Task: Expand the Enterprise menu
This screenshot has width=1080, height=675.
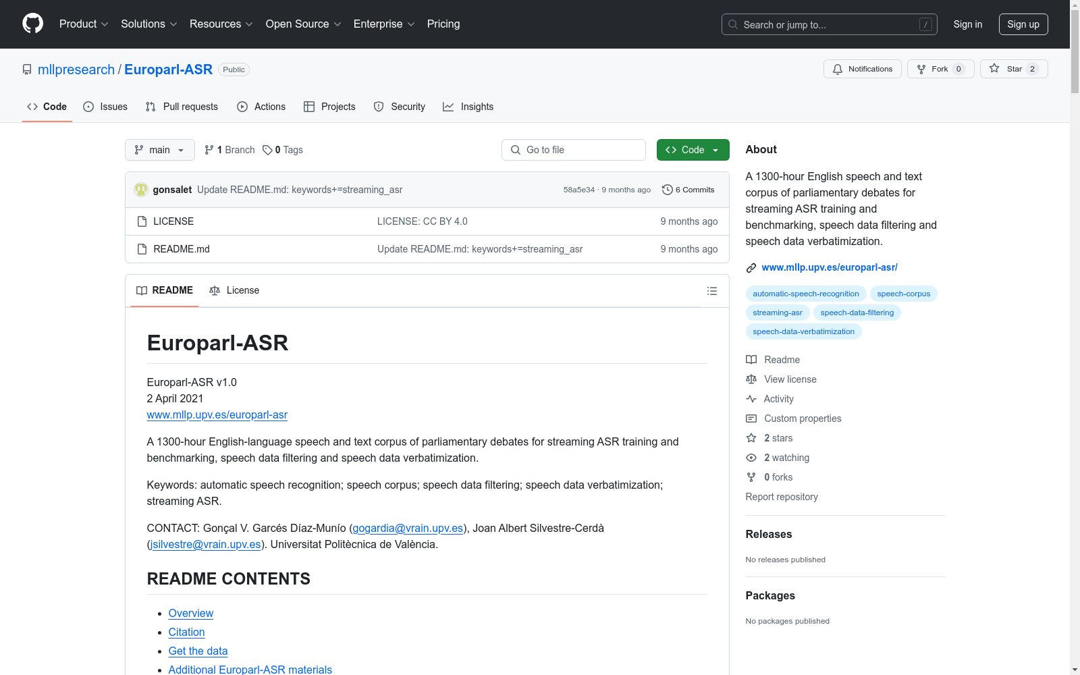Action: pyautogui.click(x=384, y=24)
